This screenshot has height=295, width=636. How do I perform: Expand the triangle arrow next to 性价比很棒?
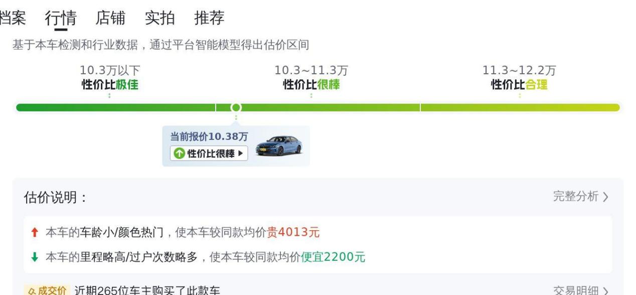241,154
